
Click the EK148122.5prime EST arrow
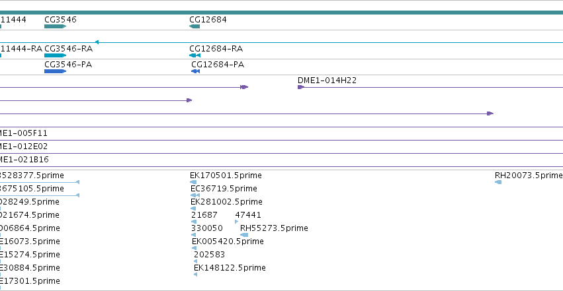195,275
